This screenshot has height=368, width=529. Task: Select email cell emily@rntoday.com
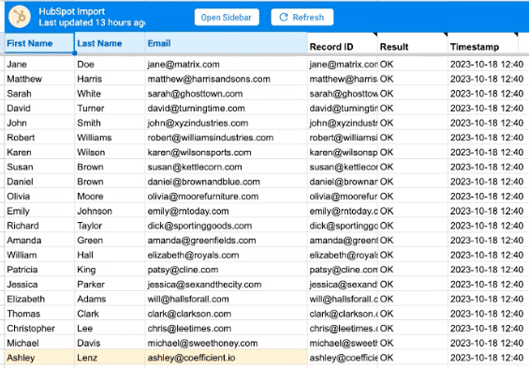pos(226,211)
